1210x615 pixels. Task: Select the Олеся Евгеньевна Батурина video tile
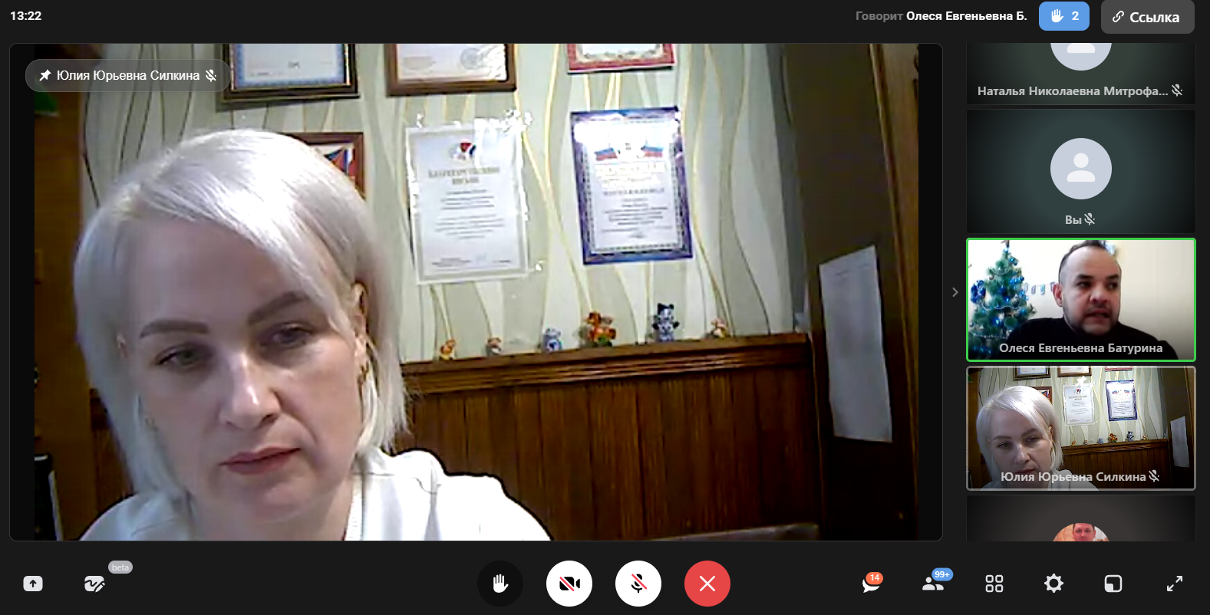[x=1080, y=299]
